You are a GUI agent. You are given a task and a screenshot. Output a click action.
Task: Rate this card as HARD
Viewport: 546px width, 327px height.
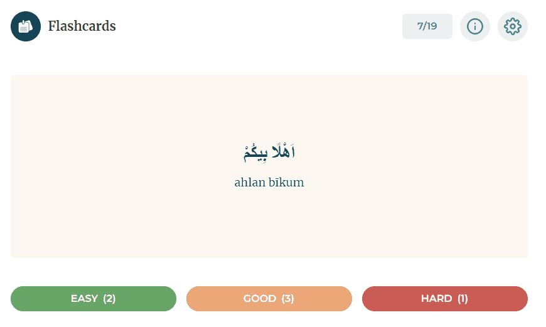tap(444, 299)
